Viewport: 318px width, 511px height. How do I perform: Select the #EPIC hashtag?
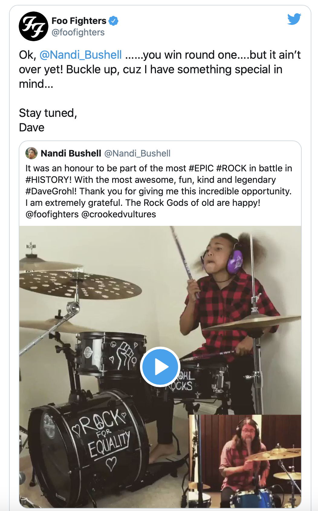[201, 168]
